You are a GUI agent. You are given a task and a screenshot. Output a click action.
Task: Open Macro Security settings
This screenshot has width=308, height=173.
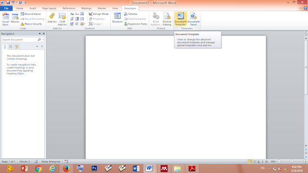(x=31, y=24)
